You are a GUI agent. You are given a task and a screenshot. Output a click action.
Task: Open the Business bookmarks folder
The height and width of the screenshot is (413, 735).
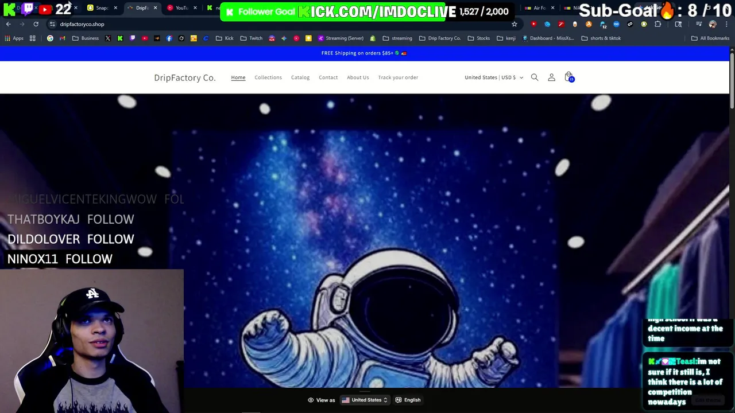85,38
